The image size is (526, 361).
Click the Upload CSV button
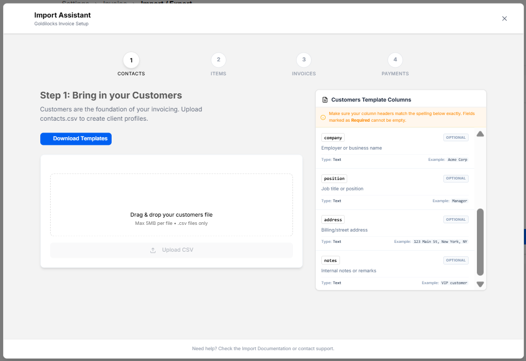(x=172, y=250)
